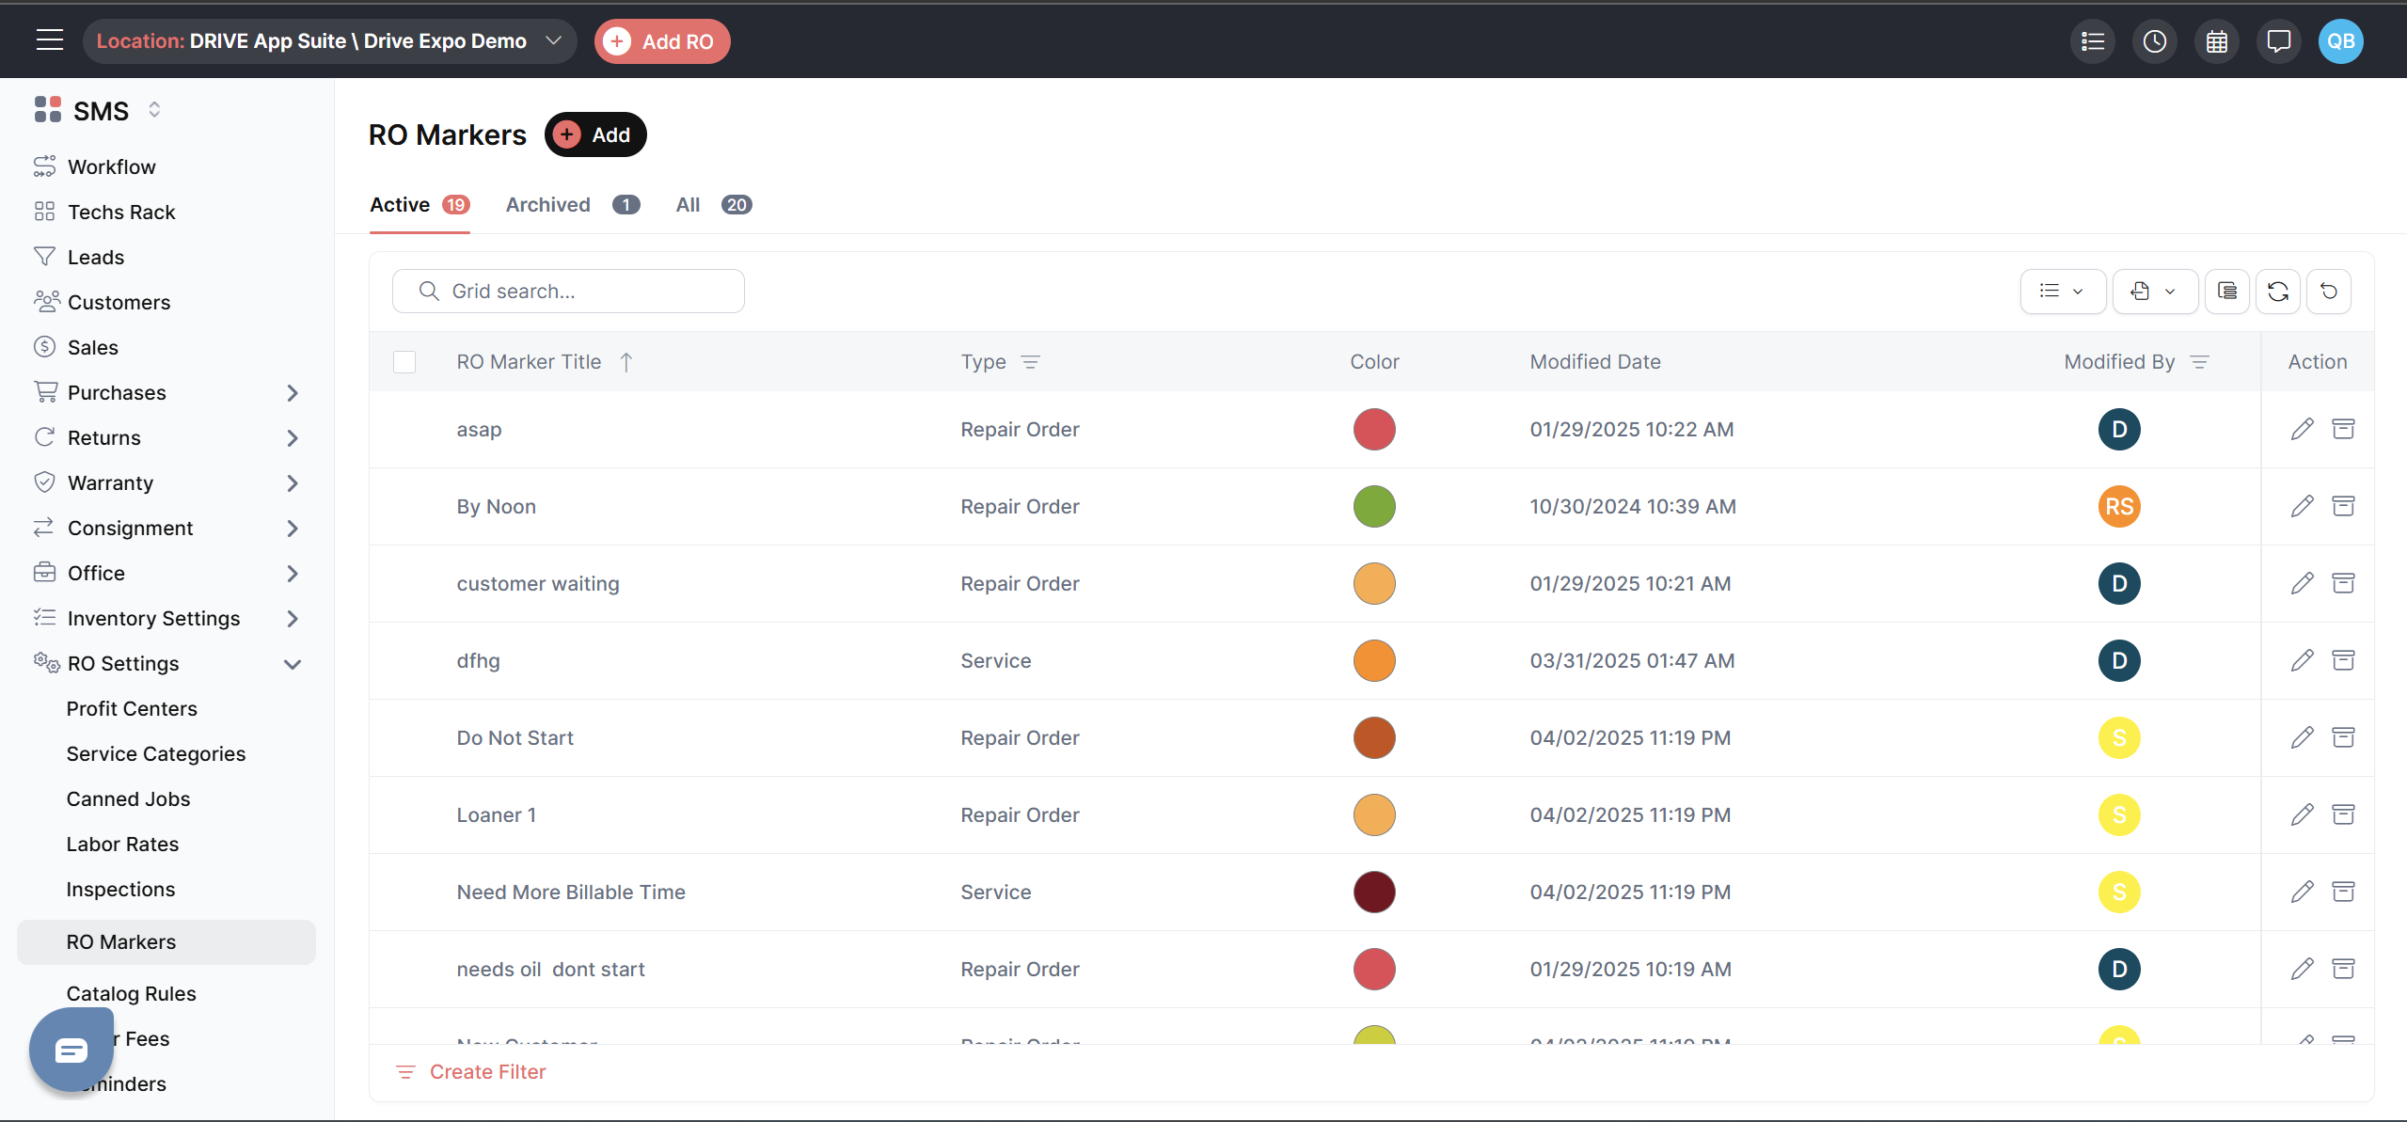
Task: Click the edit pencil for asap marker
Action: coord(2302,429)
